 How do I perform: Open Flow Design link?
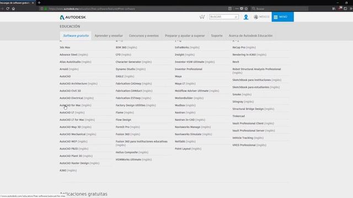tap(124, 120)
